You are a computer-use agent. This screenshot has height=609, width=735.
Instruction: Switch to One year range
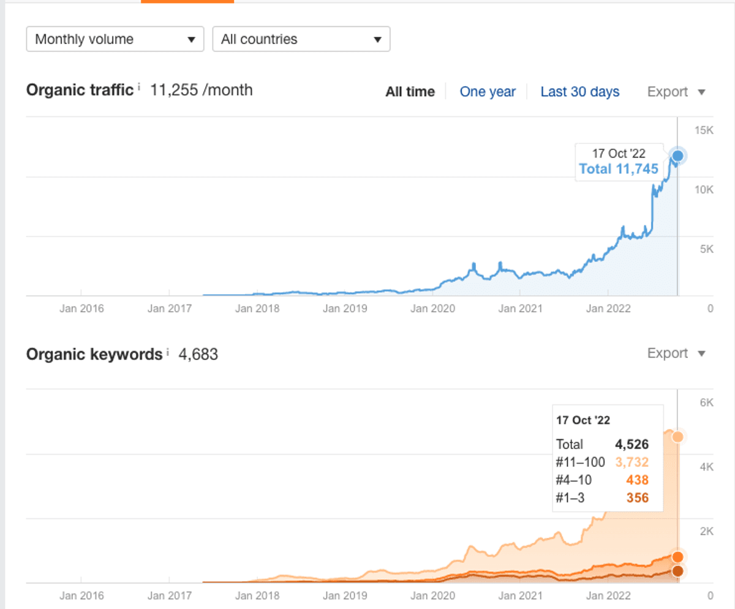click(488, 92)
